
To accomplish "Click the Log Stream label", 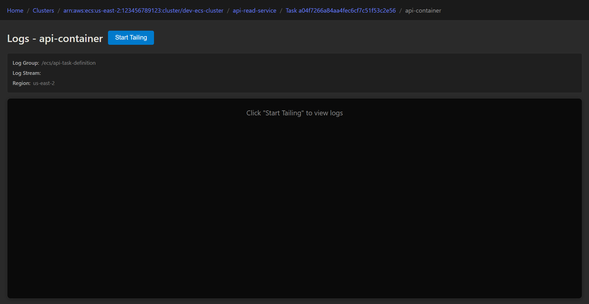I will coord(27,73).
